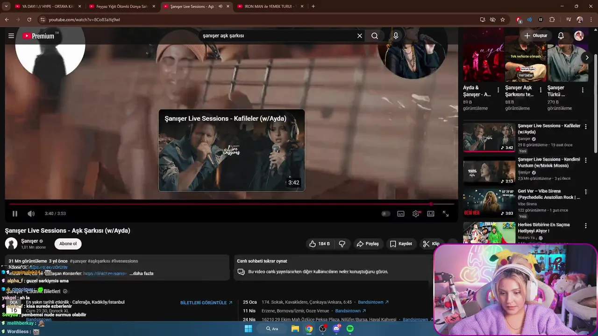Go to YouTube Premium home logo
Viewport: 598px width, 336px height.
(38, 36)
